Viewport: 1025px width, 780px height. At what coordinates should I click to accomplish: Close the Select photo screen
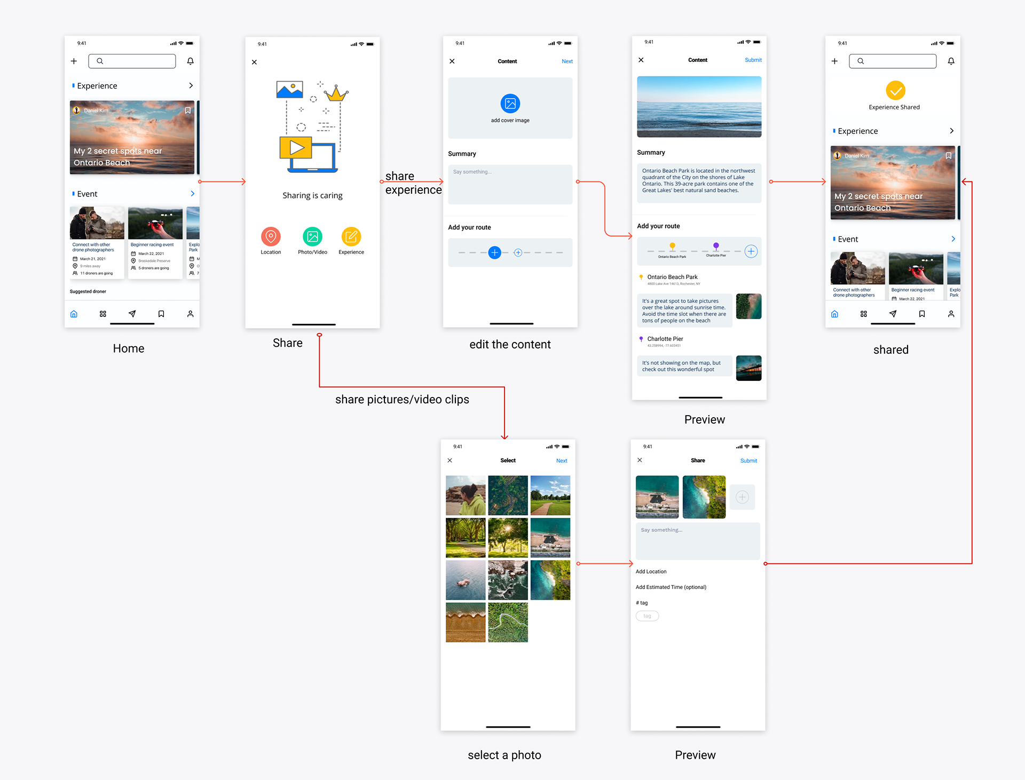tap(450, 460)
